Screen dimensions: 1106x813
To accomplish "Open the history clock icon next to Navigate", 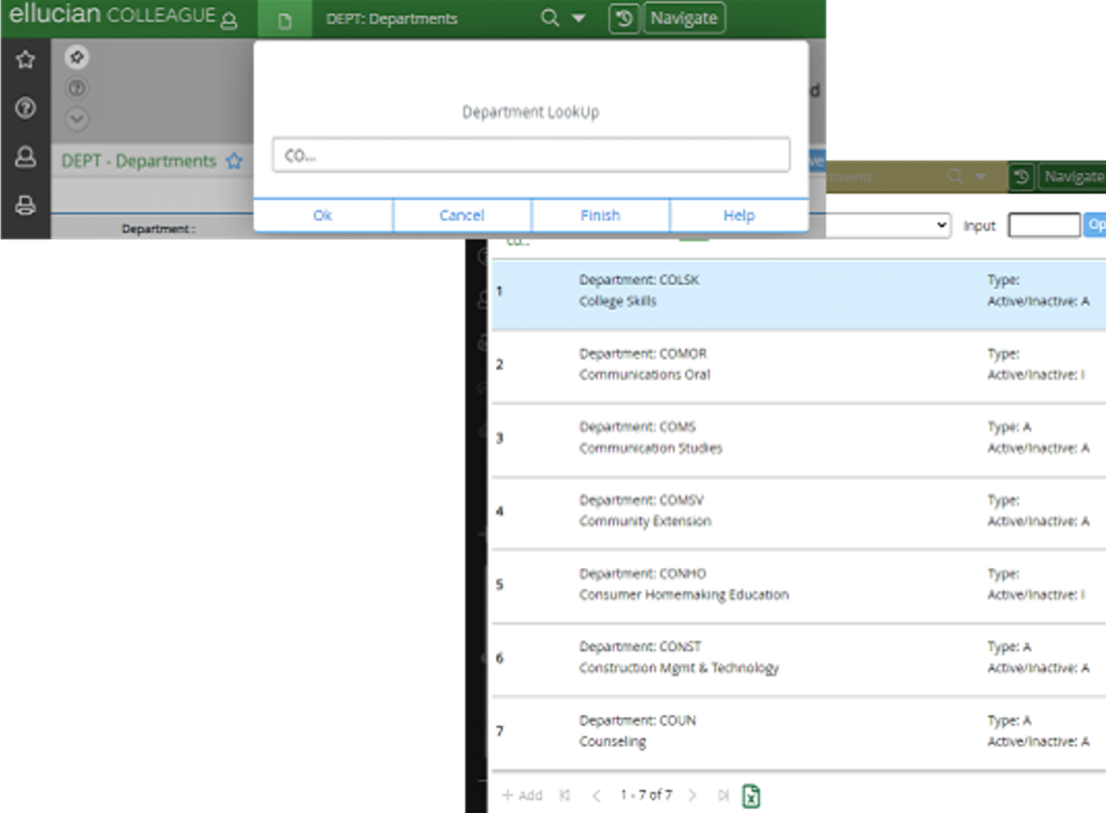I will click(624, 18).
